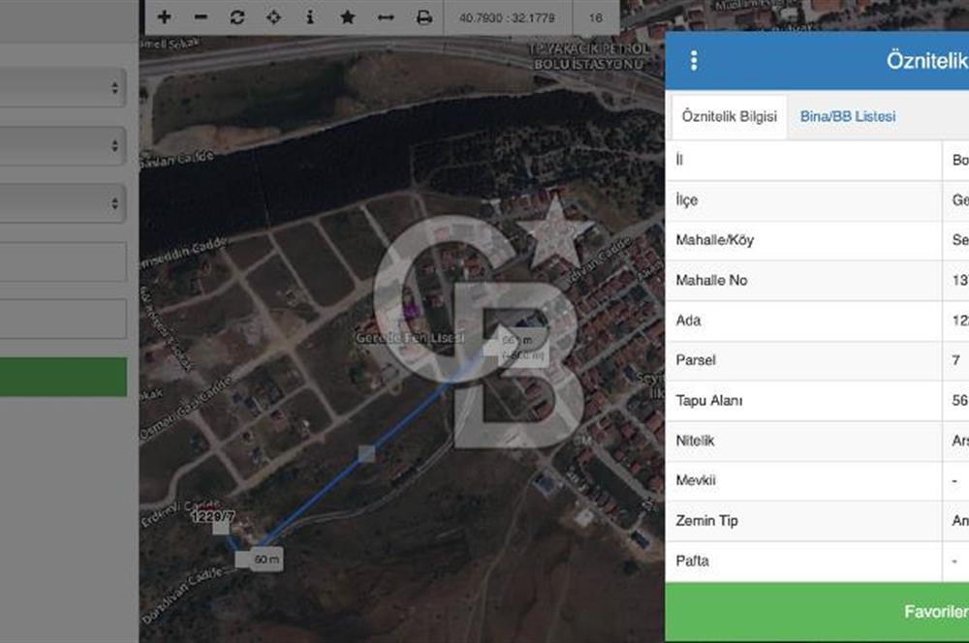969x643 pixels.
Task: Click the 60 m measurement label
Action: pos(266,560)
